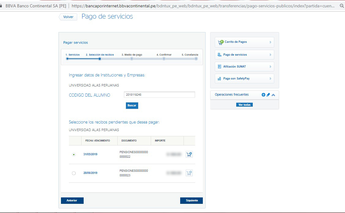Go back with the Anterior button
The width and height of the screenshot is (345, 213).
(72, 200)
